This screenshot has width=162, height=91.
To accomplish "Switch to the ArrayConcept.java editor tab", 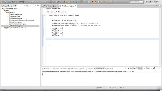I will 50,6.
